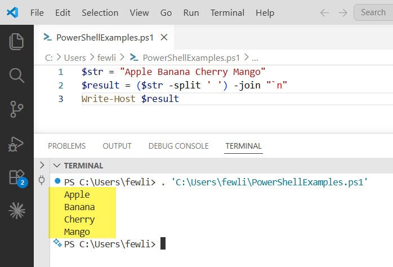Open the Edit menu
The width and height of the screenshot is (393, 267).
click(62, 13)
